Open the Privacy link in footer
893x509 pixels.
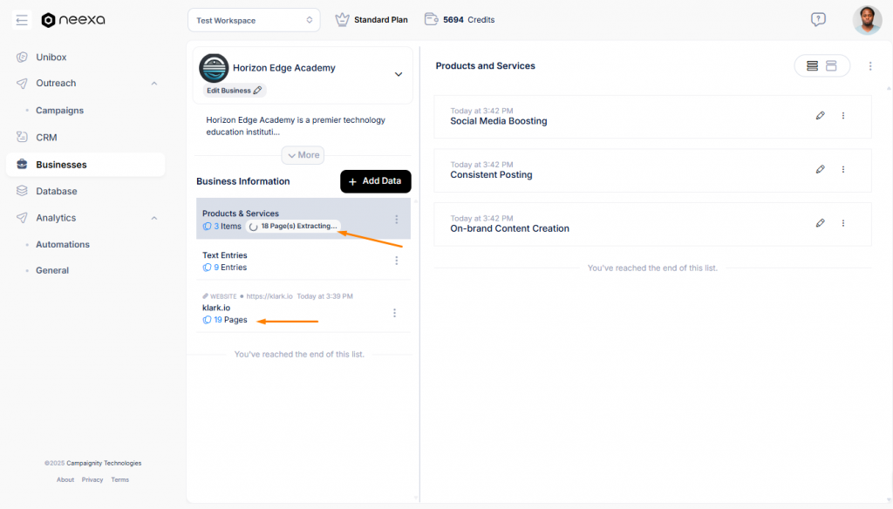(92, 480)
